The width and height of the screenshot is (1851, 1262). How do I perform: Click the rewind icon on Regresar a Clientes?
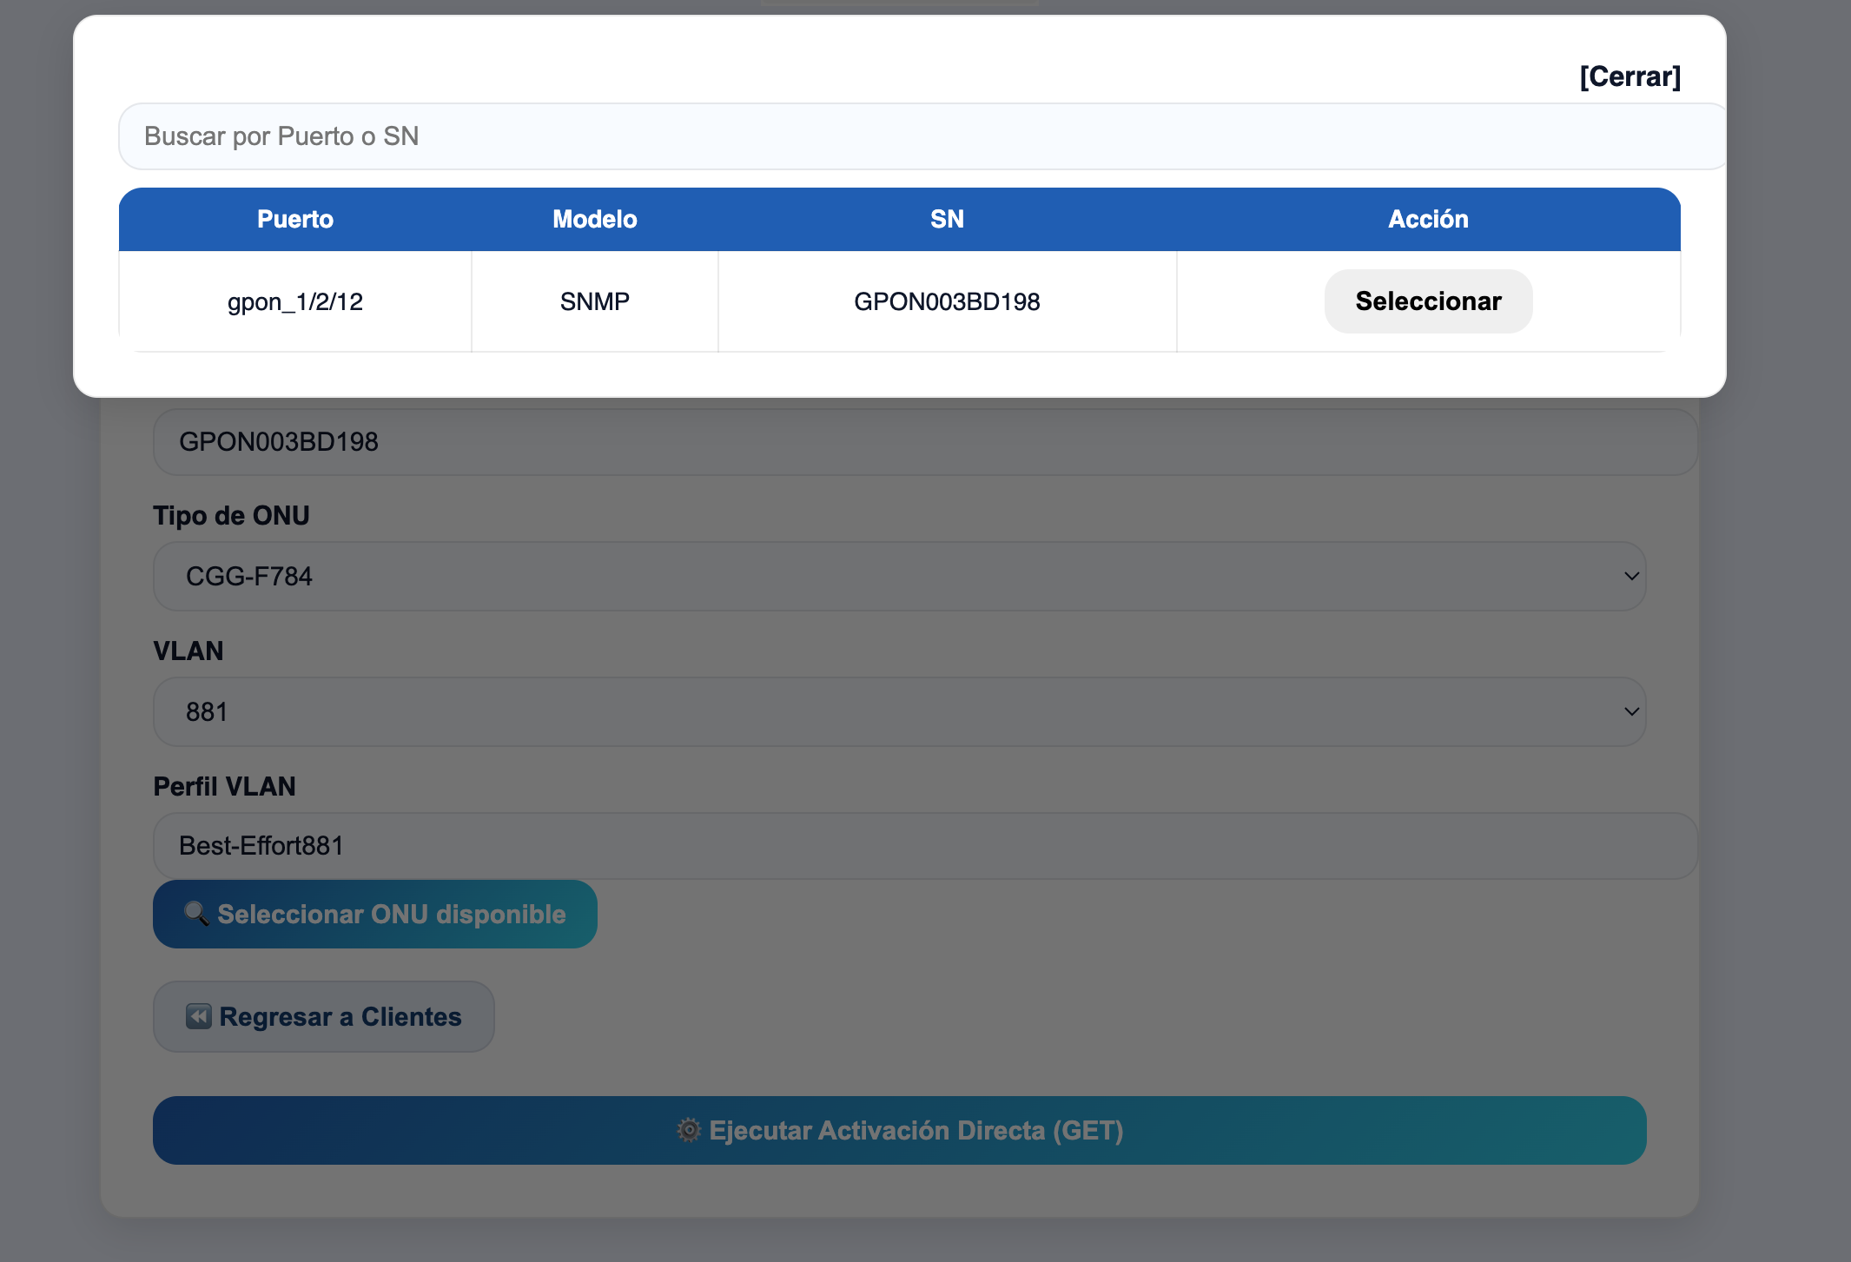click(199, 1016)
